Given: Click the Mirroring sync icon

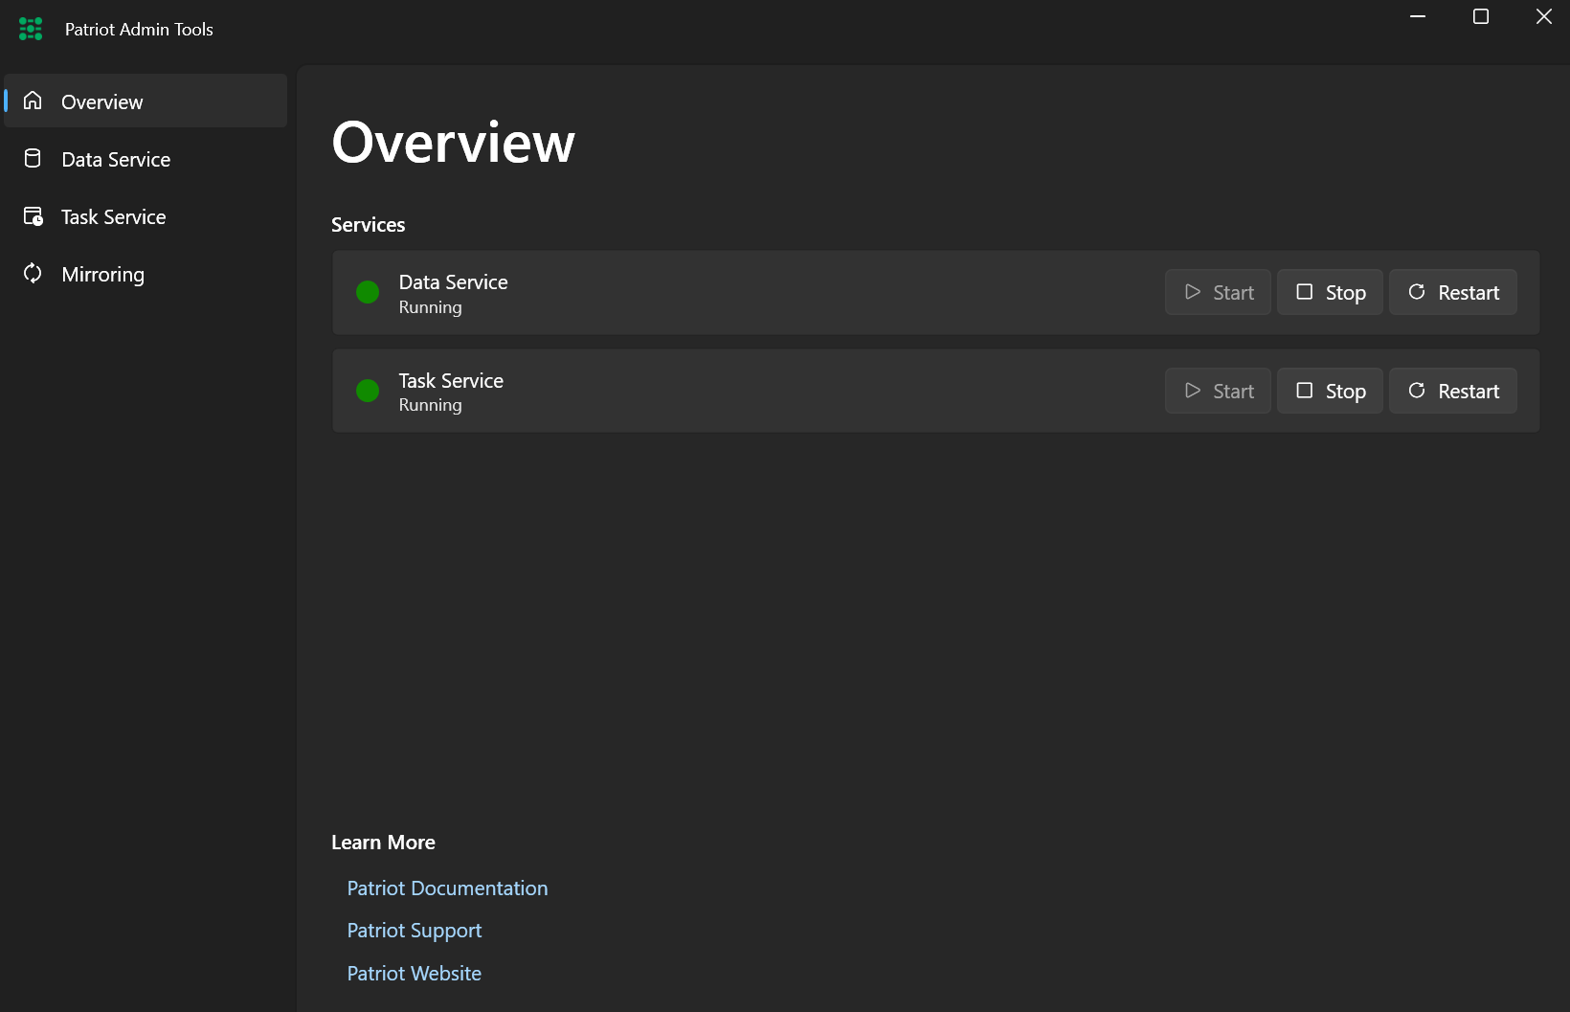Looking at the screenshot, I should pos(33,274).
